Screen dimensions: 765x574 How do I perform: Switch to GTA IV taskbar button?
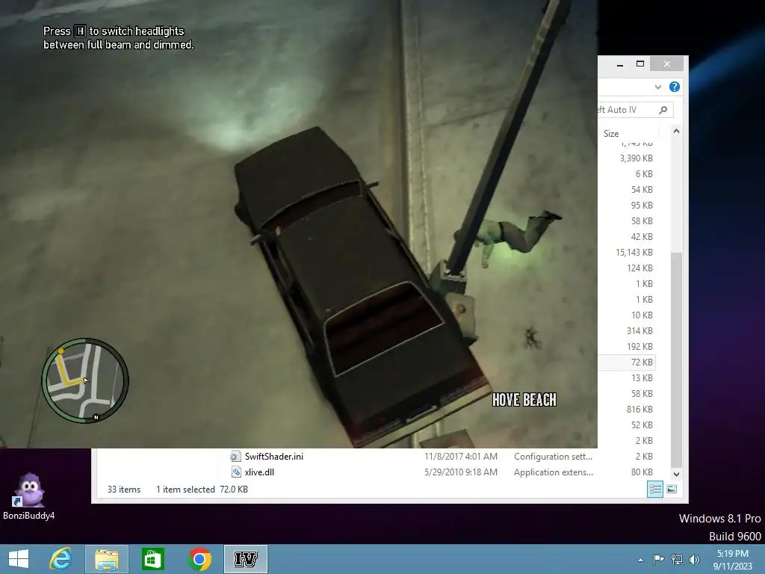(x=245, y=559)
